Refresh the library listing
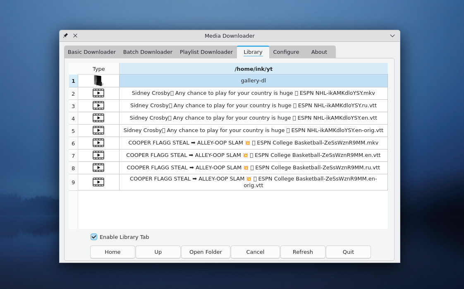The height and width of the screenshot is (289, 464). click(303, 252)
